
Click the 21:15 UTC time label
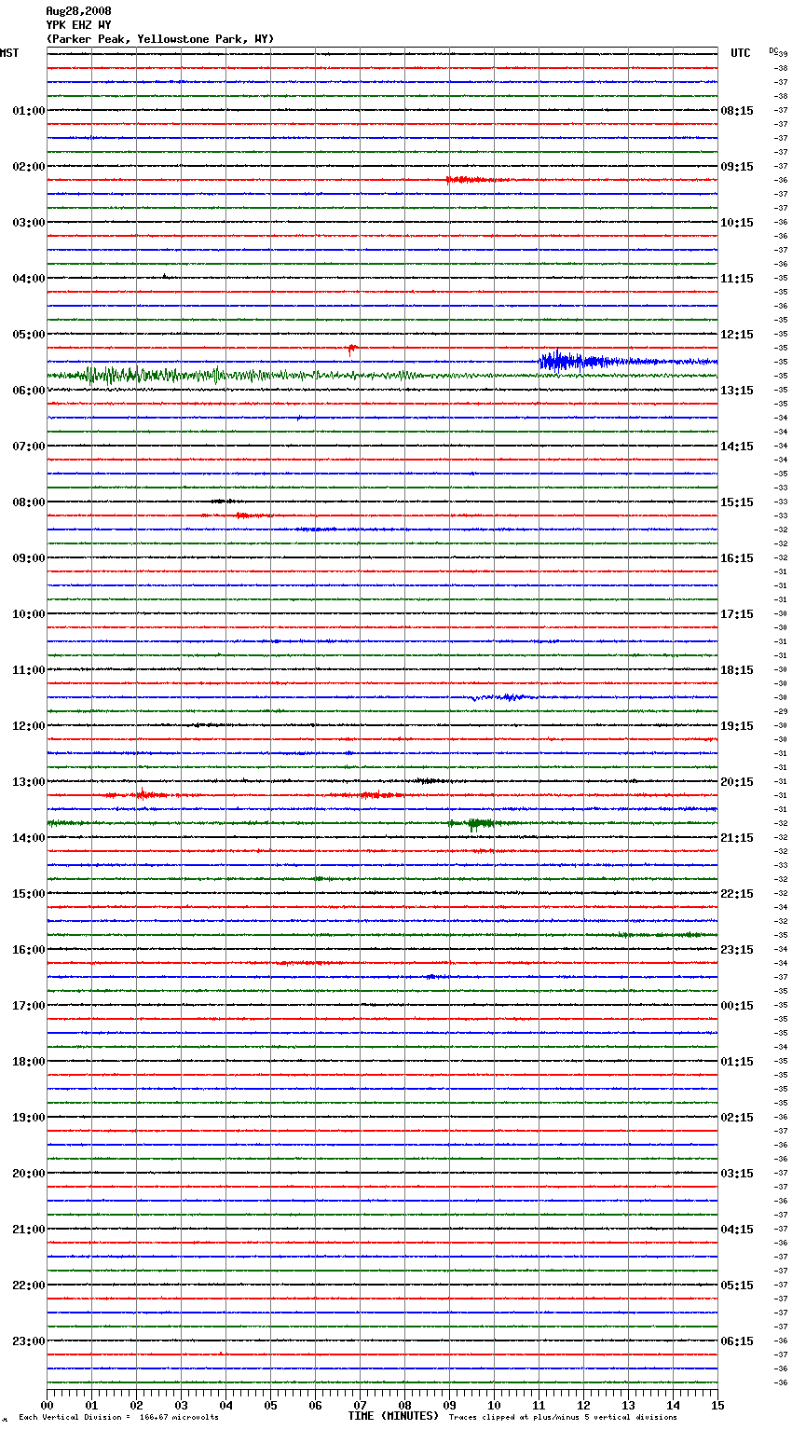(x=737, y=838)
